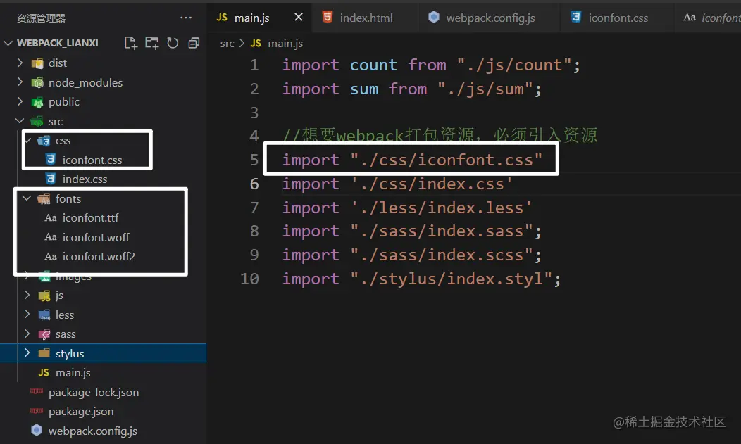Expand the node_modules folder chevron
The height and width of the screenshot is (444, 741).
[x=20, y=82]
